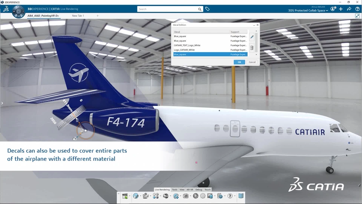Click the Decal list scroll-up arrow
Viewport: 362px width, 204px height.
[256, 31]
